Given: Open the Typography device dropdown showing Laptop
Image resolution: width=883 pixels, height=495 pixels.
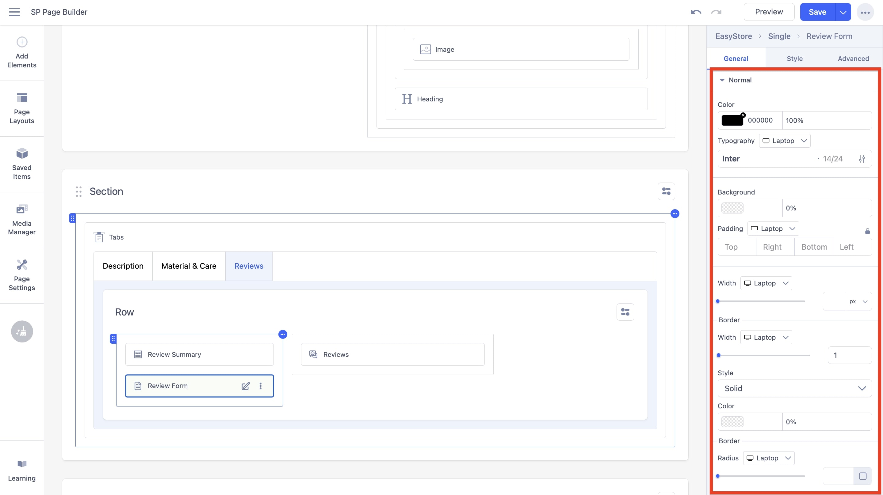Looking at the screenshot, I should pyautogui.click(x=785, y=141).
